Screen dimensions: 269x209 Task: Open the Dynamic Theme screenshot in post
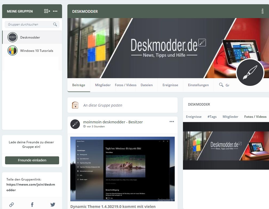[x=123, y=169]
